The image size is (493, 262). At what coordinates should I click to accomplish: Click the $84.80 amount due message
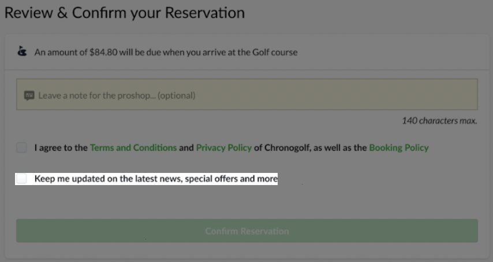(x=166, y=52)
